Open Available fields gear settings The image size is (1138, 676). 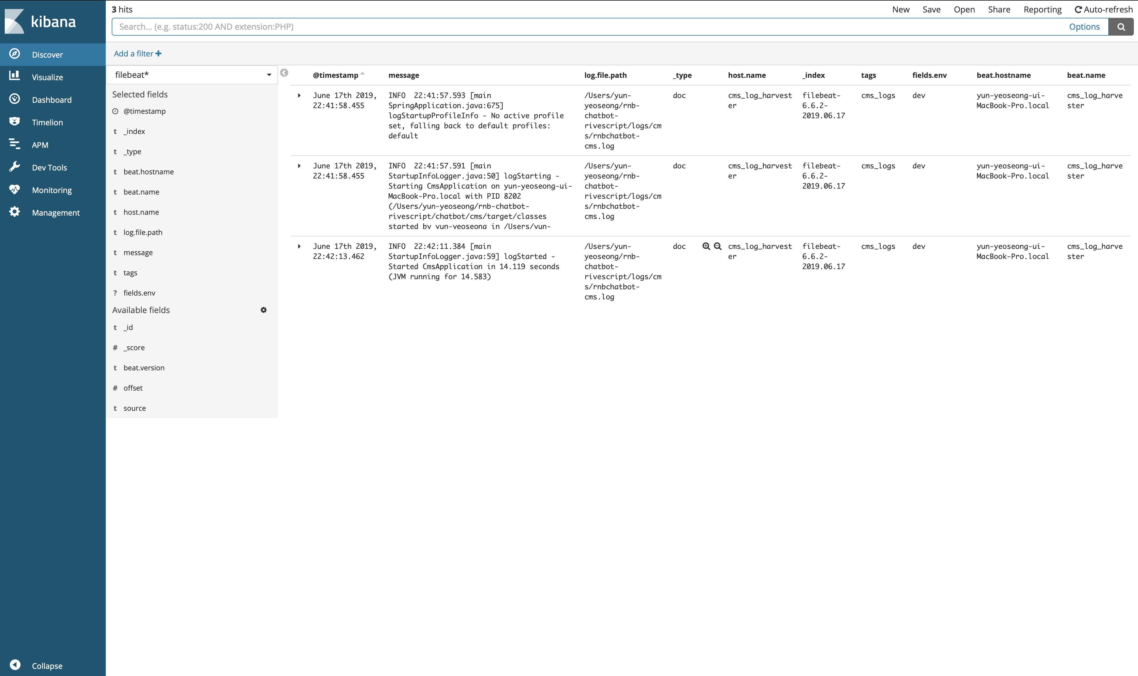[x=263, y=310]
